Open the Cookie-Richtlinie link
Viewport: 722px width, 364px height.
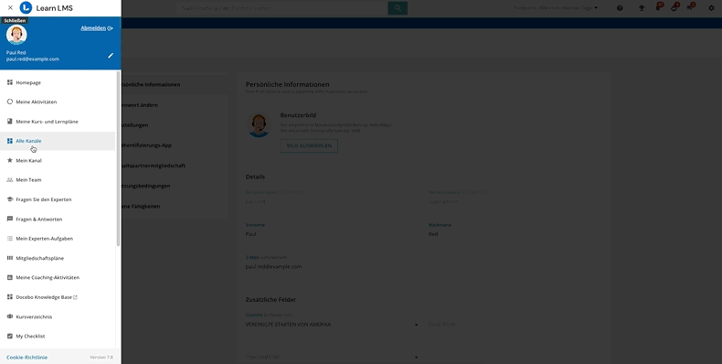coord(27,357)
